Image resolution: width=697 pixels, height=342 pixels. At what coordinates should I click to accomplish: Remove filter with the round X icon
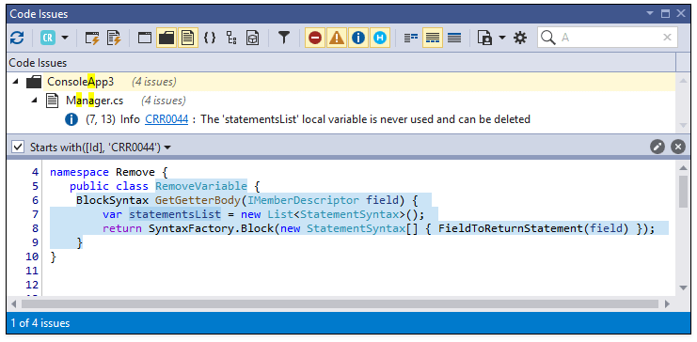tap(678, 147)
